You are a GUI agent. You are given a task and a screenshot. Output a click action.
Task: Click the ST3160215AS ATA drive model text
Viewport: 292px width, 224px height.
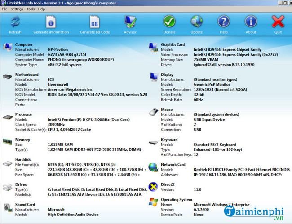pos(94,195)
